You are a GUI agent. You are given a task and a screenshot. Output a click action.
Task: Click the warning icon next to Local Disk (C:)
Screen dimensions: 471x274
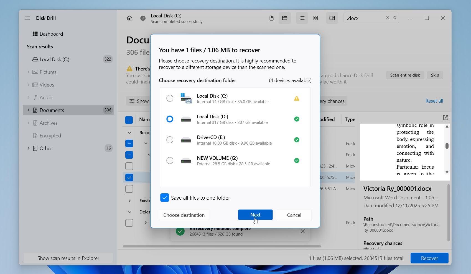pos(297,98)
